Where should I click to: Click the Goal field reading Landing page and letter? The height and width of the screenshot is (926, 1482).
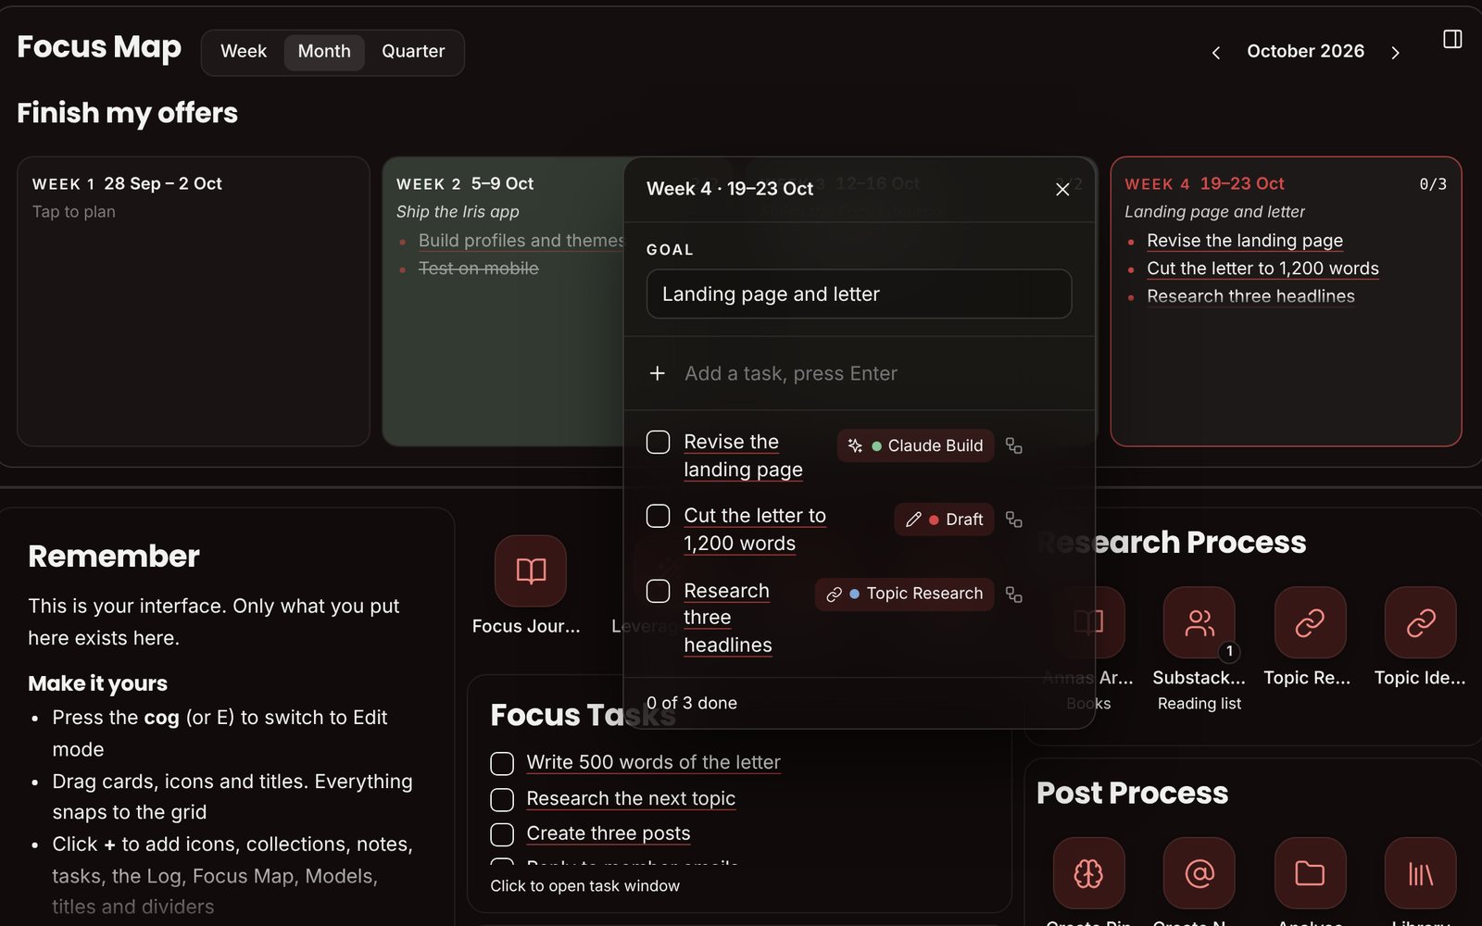859,294
